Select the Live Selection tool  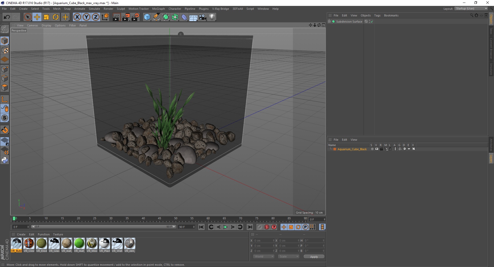(28, 17)
